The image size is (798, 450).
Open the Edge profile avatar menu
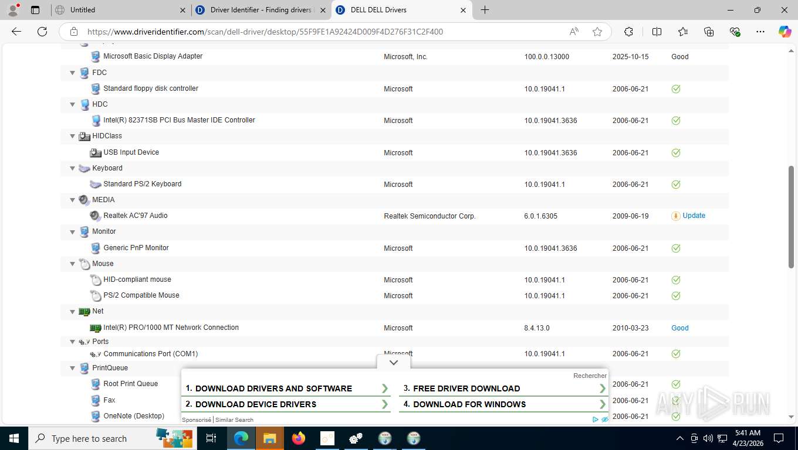pos(13,10)
